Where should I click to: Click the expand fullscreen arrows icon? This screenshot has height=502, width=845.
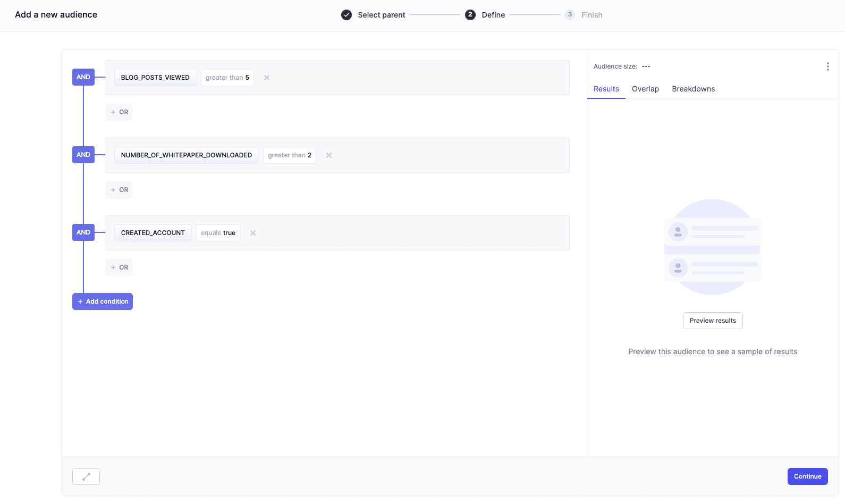(x=86, y=476)
